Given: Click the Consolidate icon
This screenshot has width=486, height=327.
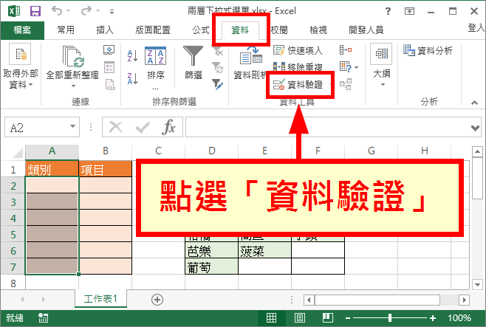Looking at the screenshot, I should pyautogui.click(x=345, y=49).
